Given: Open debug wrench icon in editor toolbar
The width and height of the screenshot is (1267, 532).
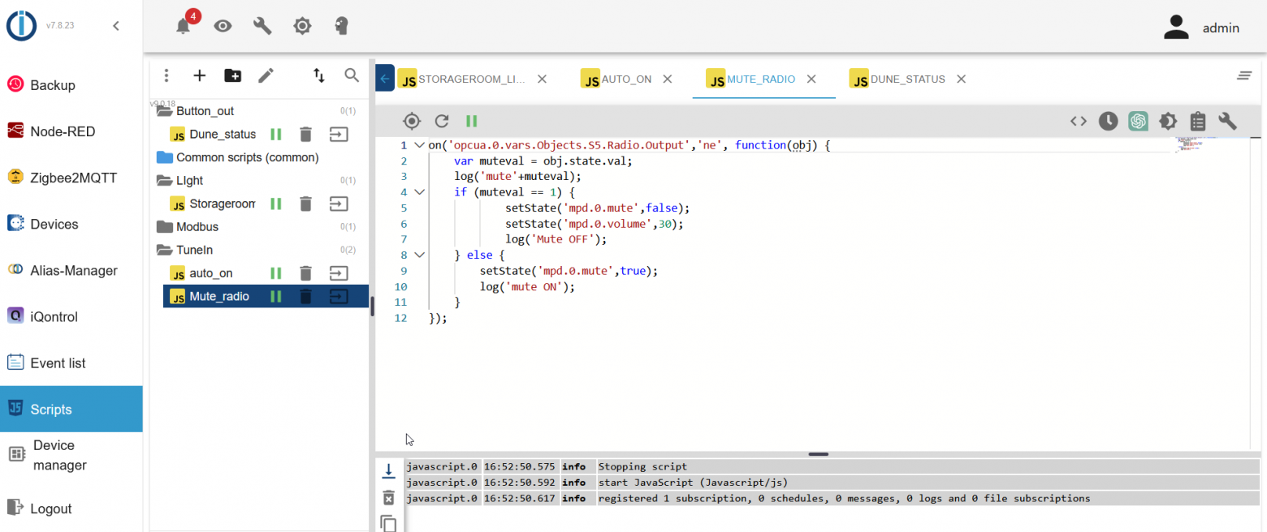Looking at the screenshot, I should pos(1227,121).
